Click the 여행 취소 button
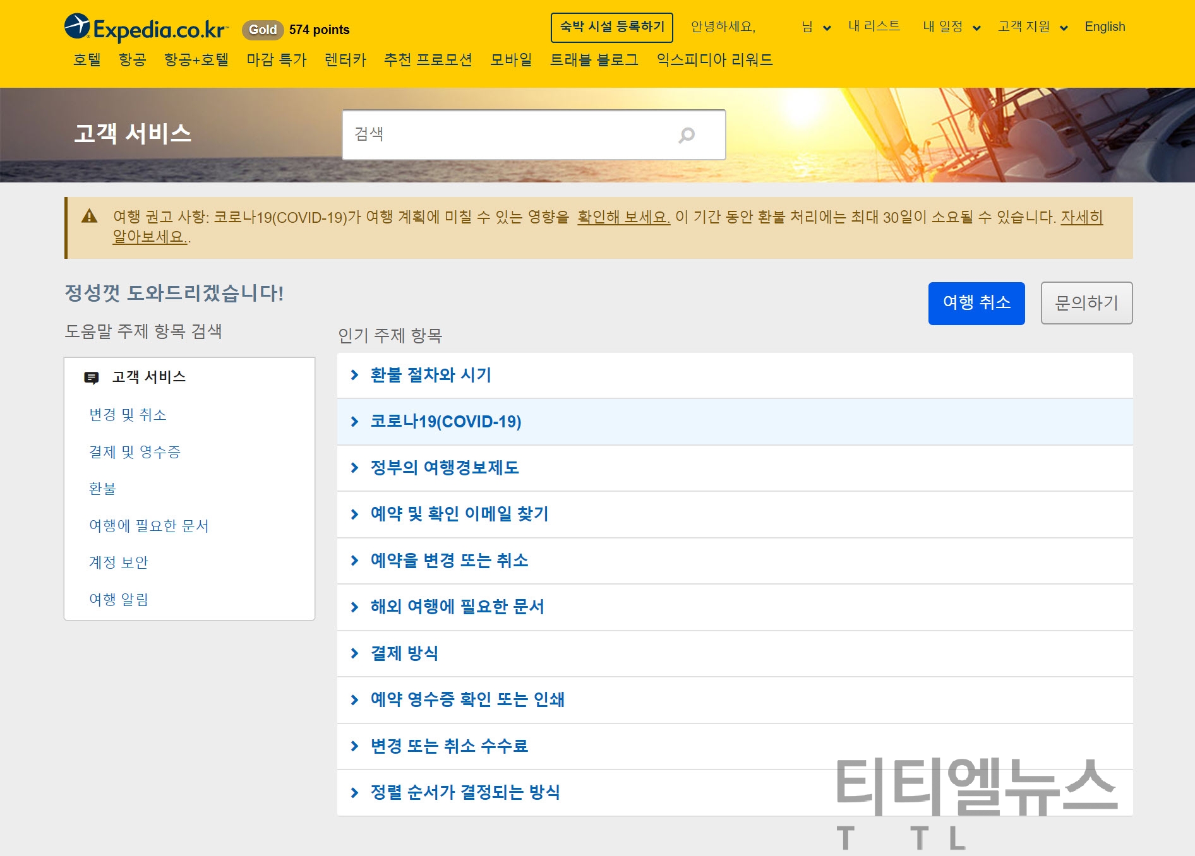 click(976, 303)
